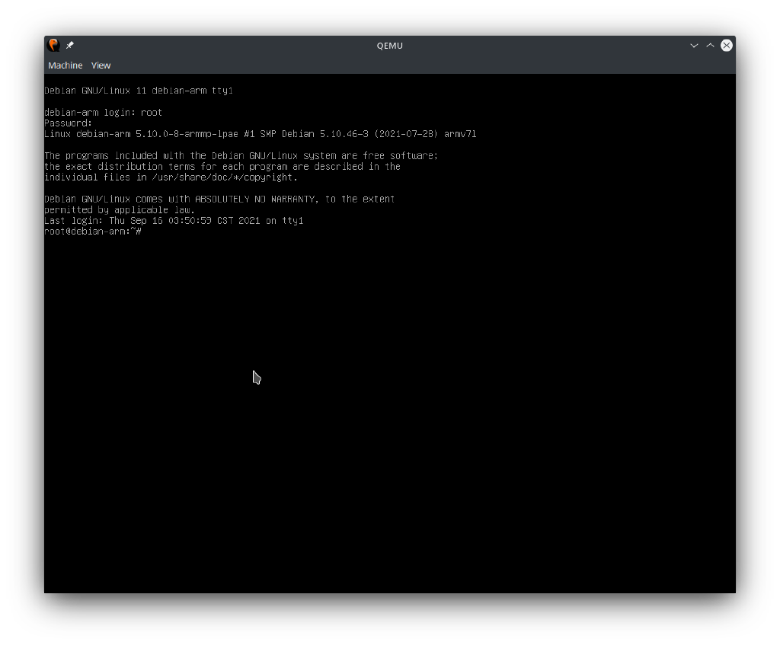Click the root@debian-arm shell prompt line

pos(91,231)
